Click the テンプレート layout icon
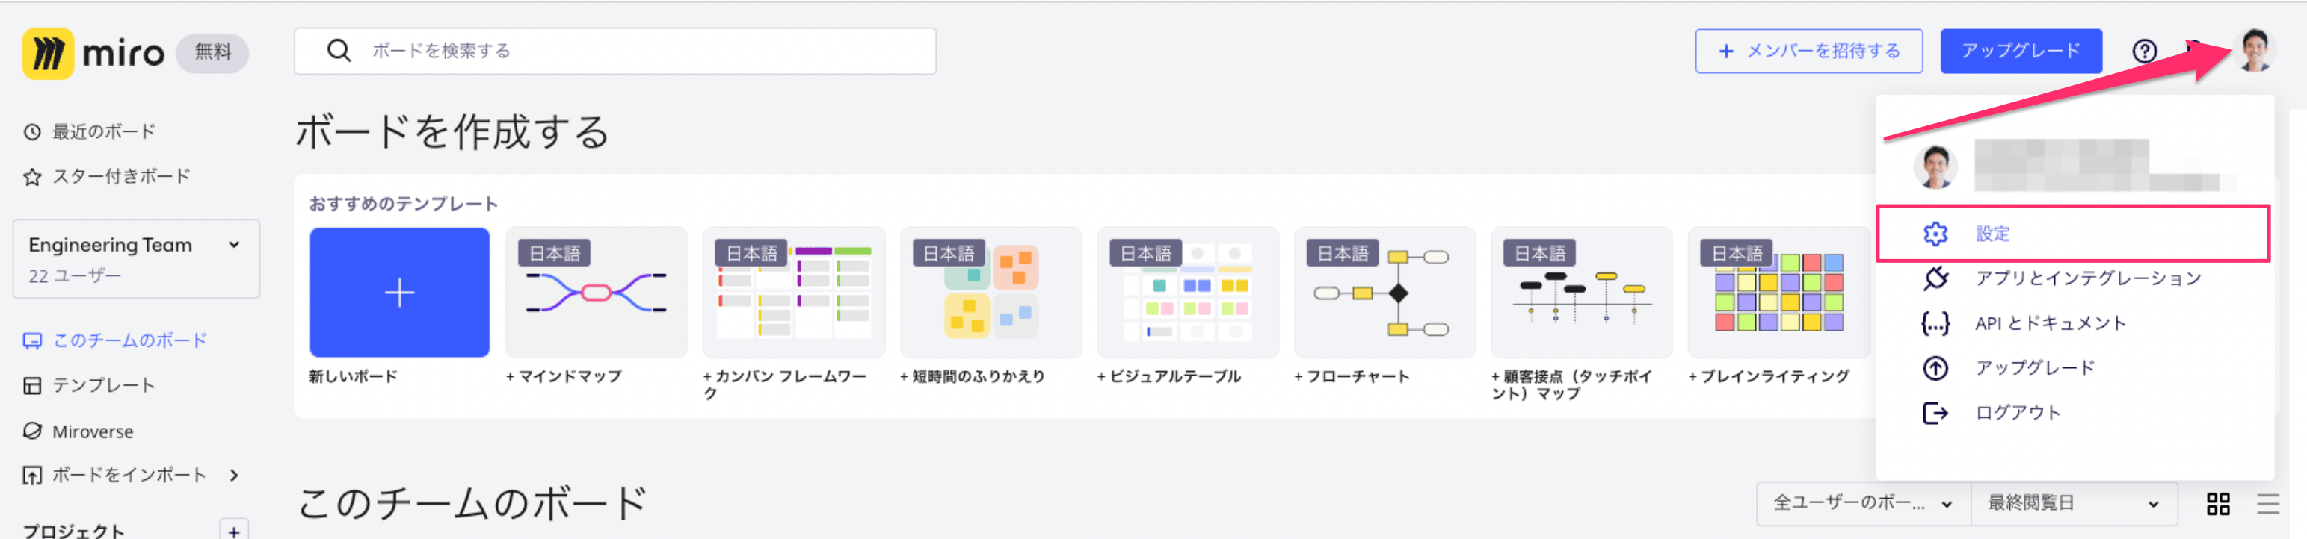This screenshot has width=2307, height=539. tap(32, 386)
